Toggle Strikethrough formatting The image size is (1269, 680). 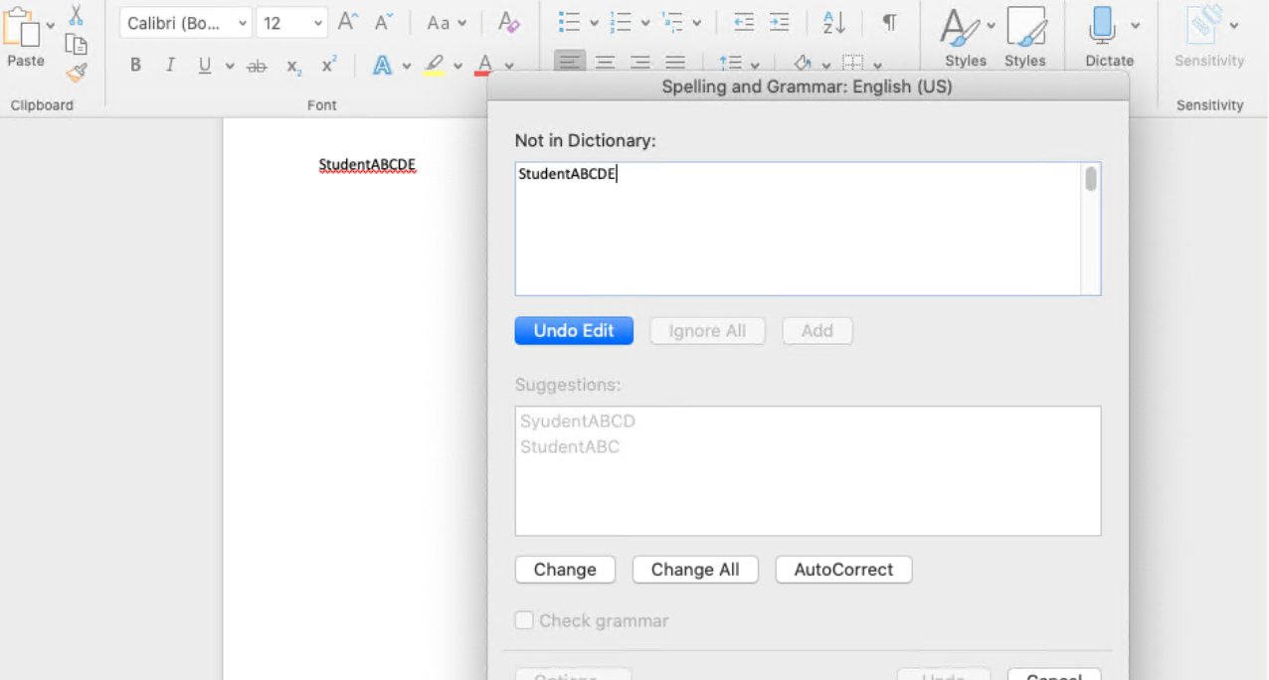pyautogui.click(x=257, y=67)
